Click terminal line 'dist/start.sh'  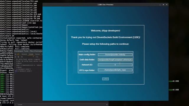[x=7, y=36]
